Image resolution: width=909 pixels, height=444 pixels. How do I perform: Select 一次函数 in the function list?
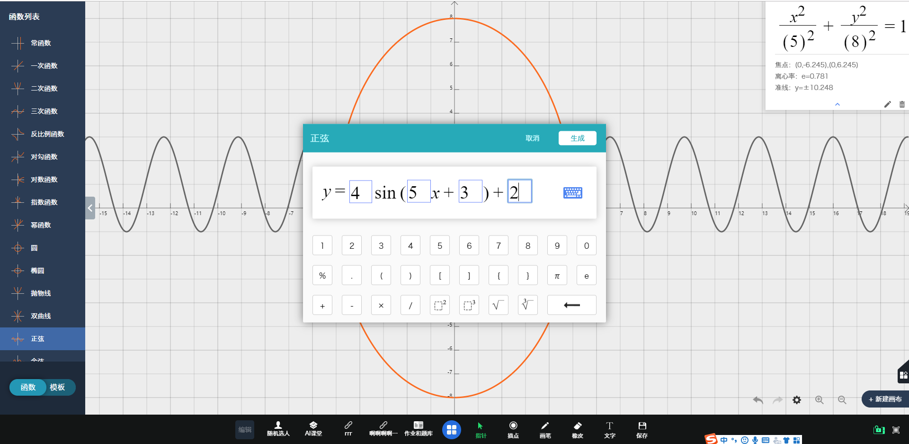[x=43, y=66]
